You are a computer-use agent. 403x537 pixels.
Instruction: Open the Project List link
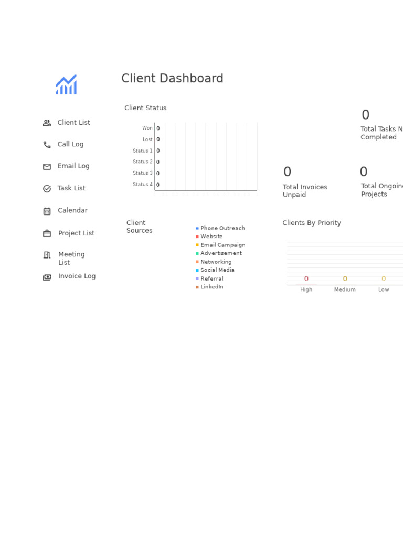click(76, 233)
